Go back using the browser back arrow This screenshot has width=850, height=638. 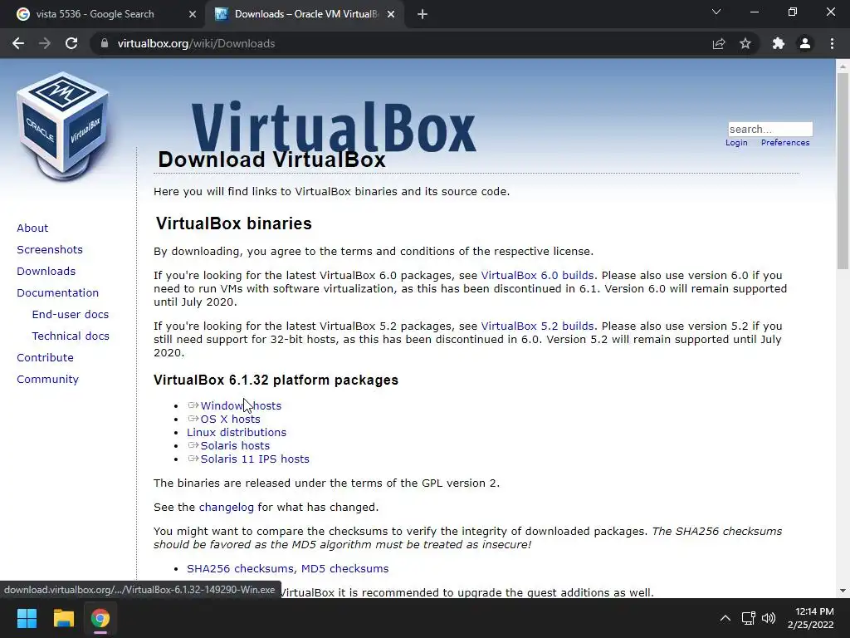pos(18,43)
